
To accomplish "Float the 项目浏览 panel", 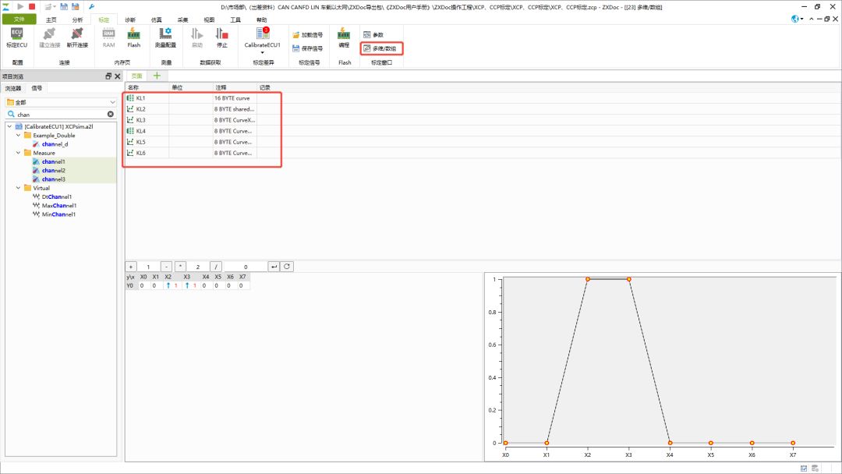I will tap(108, 76).
